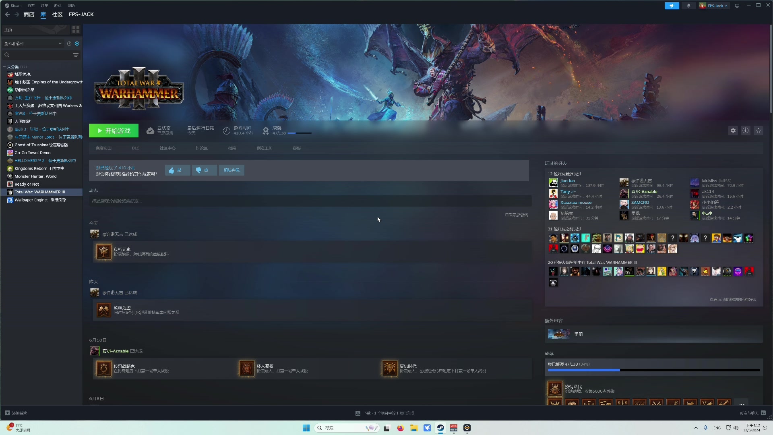Image resolution: width=773 pixels, height=435 pixels.
Task: Open game settings gear icon
Action: (733, 130)
